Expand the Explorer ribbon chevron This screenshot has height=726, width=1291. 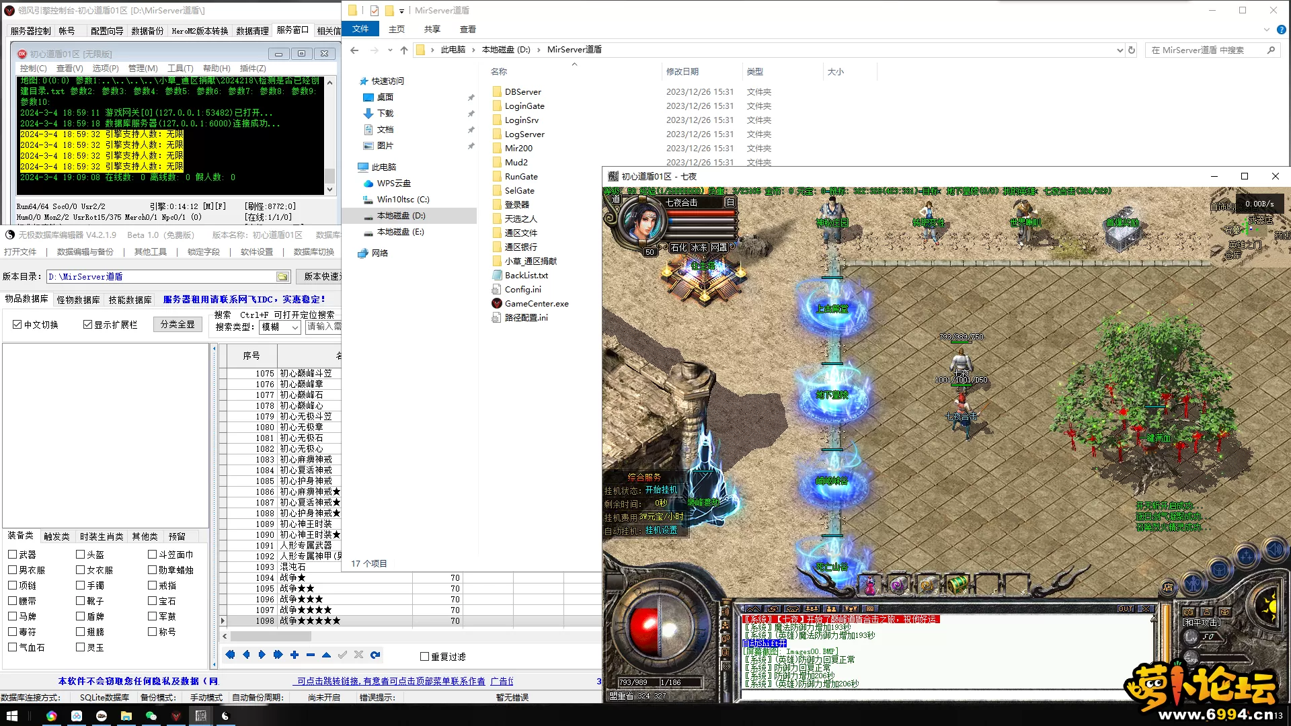coord(1266,30)
